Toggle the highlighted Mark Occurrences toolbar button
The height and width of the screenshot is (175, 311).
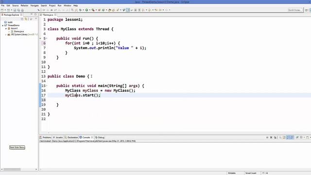click(128, 10)
